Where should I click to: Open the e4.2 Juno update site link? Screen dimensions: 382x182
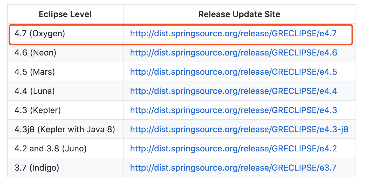pyautogui.click(x=234, y=149)
